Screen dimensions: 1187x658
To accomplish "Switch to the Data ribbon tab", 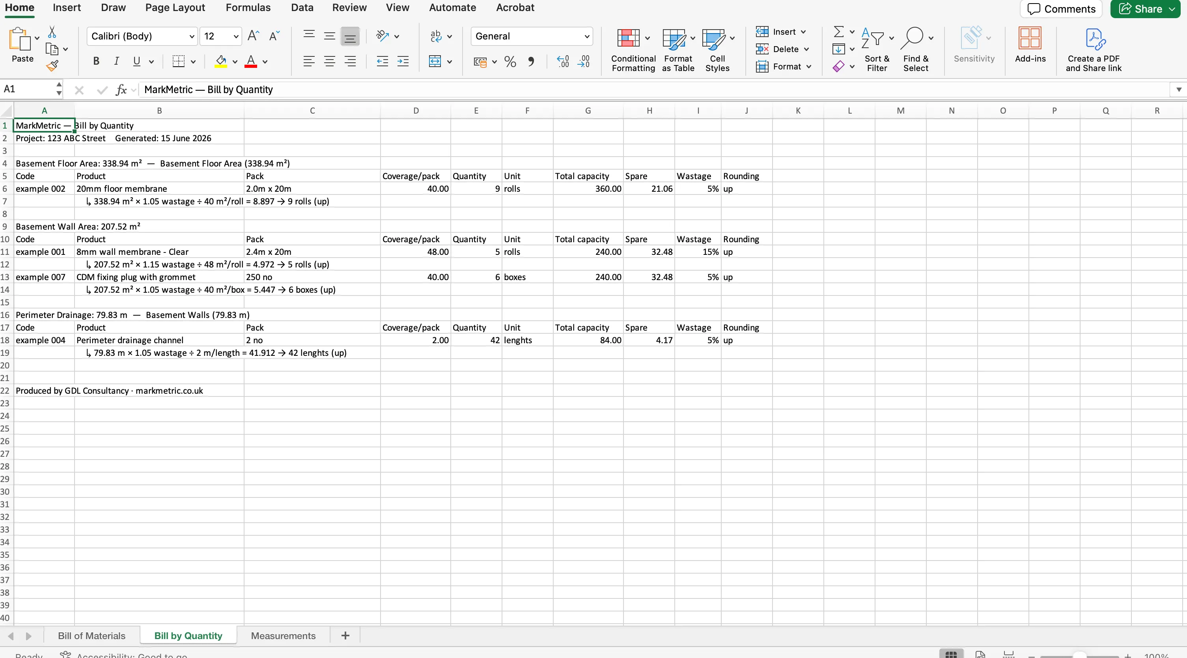I will pyautogui.click(x=302, y=7).
